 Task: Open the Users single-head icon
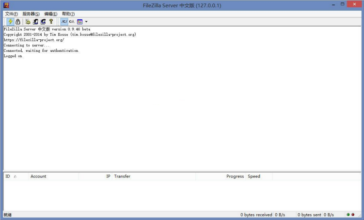coord(35,22)
